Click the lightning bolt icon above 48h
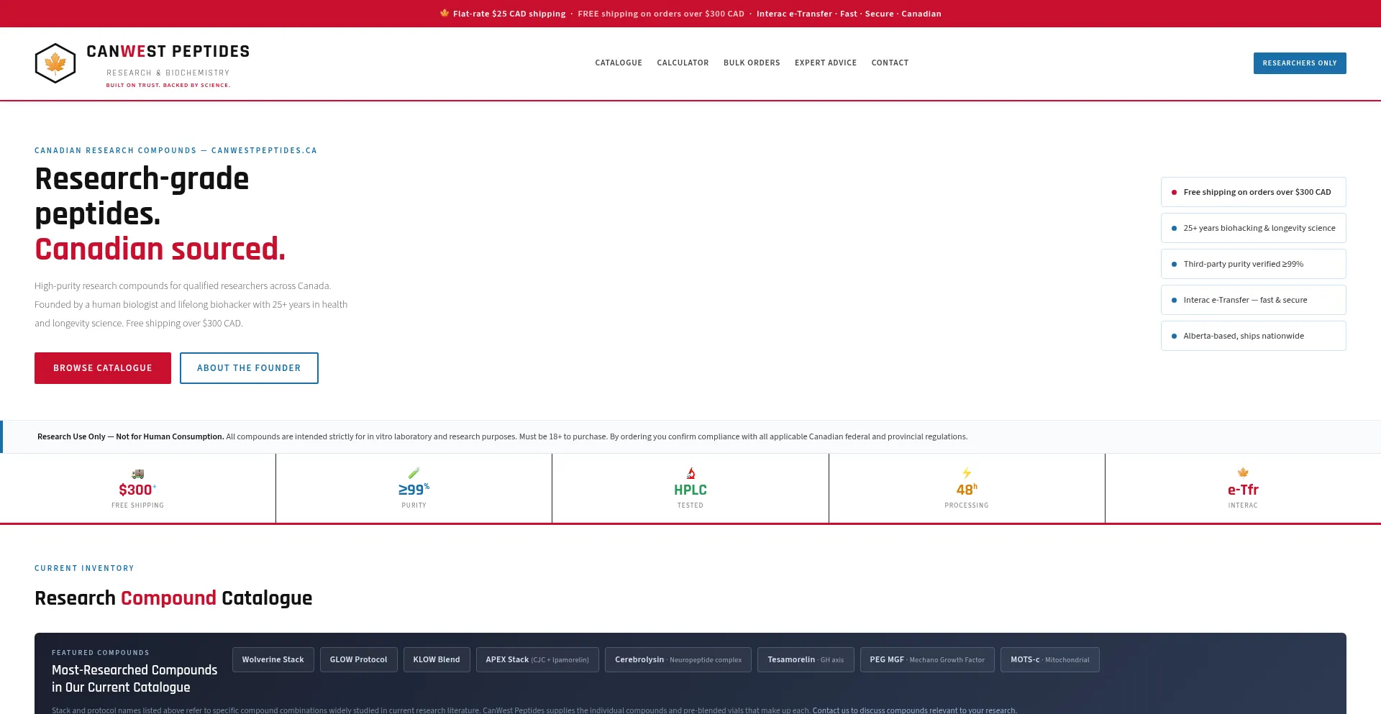Viewport: 1381px width, 714px height. coord(967,473)
